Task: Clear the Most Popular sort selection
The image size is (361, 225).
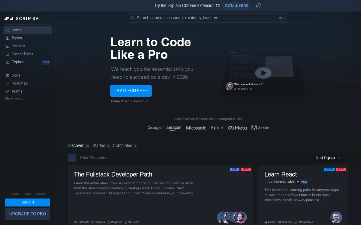Action: [x=339, y=158]
